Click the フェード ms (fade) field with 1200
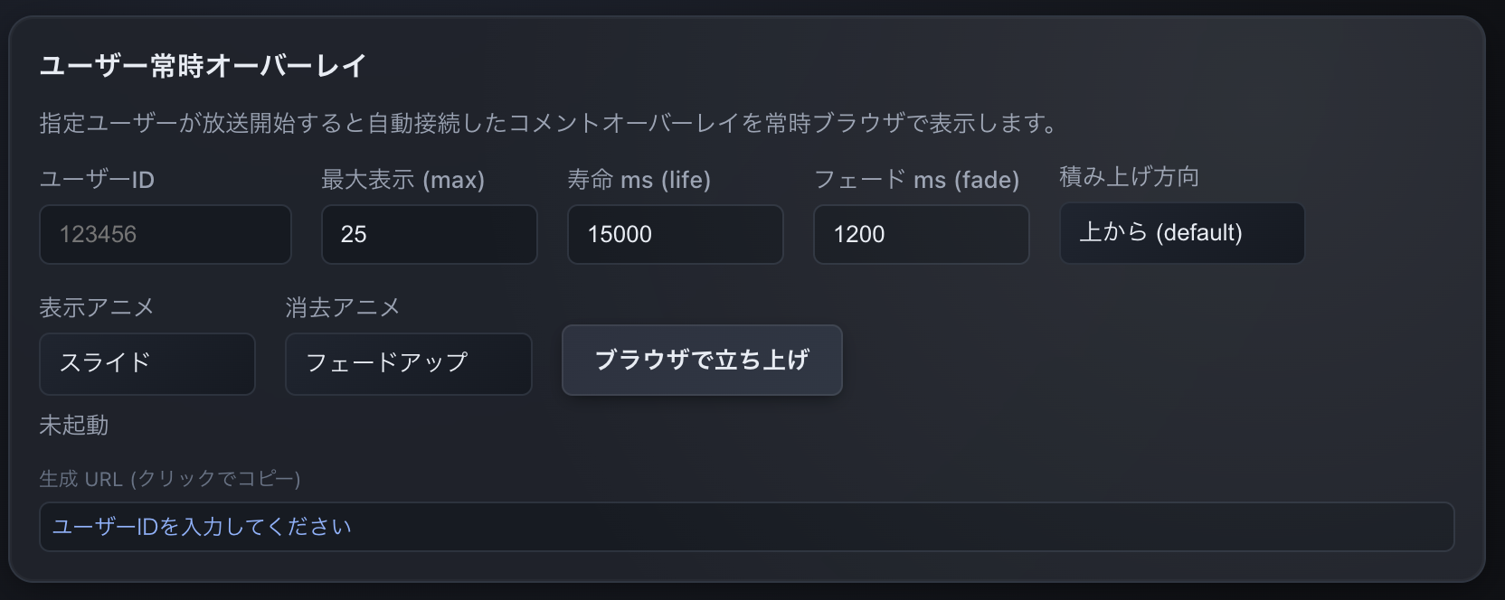Screen dimensions: 1505x600 pyautogui.click(x=921, y=234)
